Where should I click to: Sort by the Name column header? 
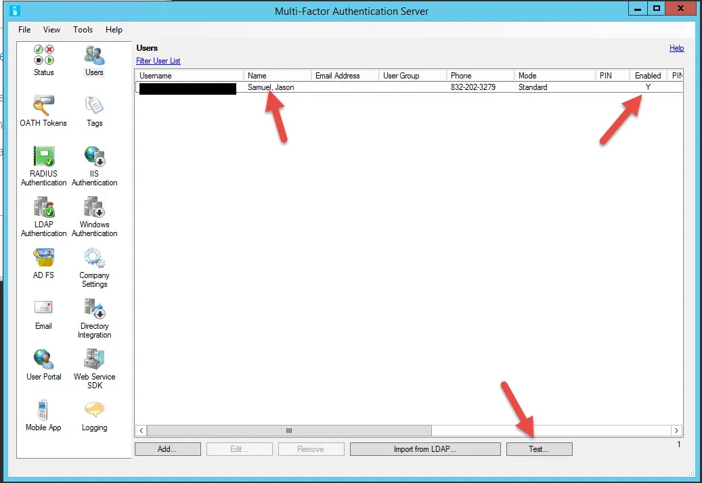[277, 76]
